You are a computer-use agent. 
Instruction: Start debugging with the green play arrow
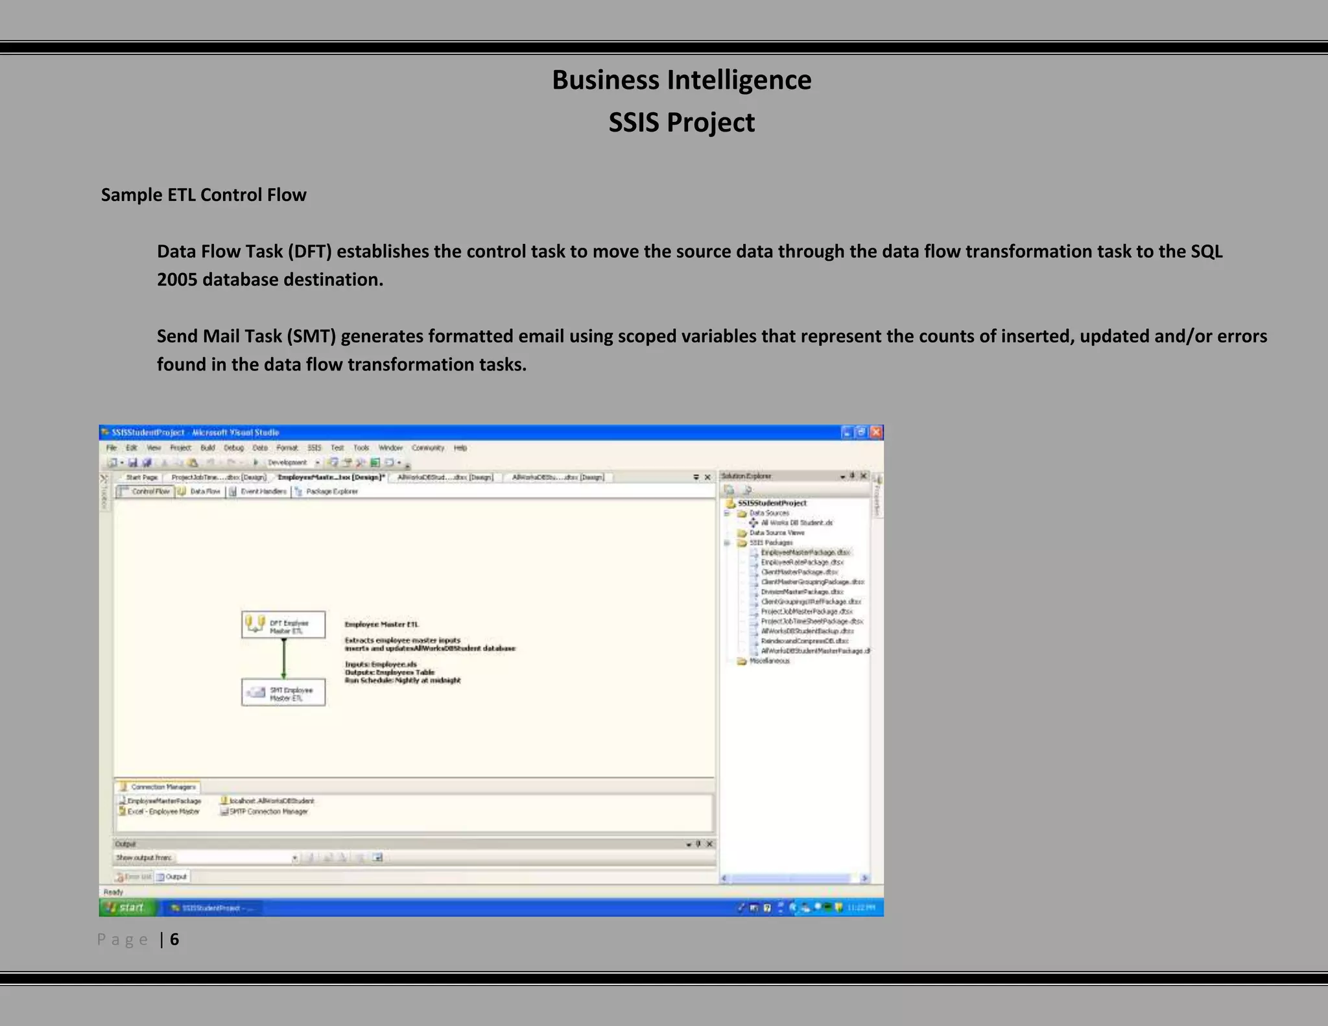pos(255,462)
